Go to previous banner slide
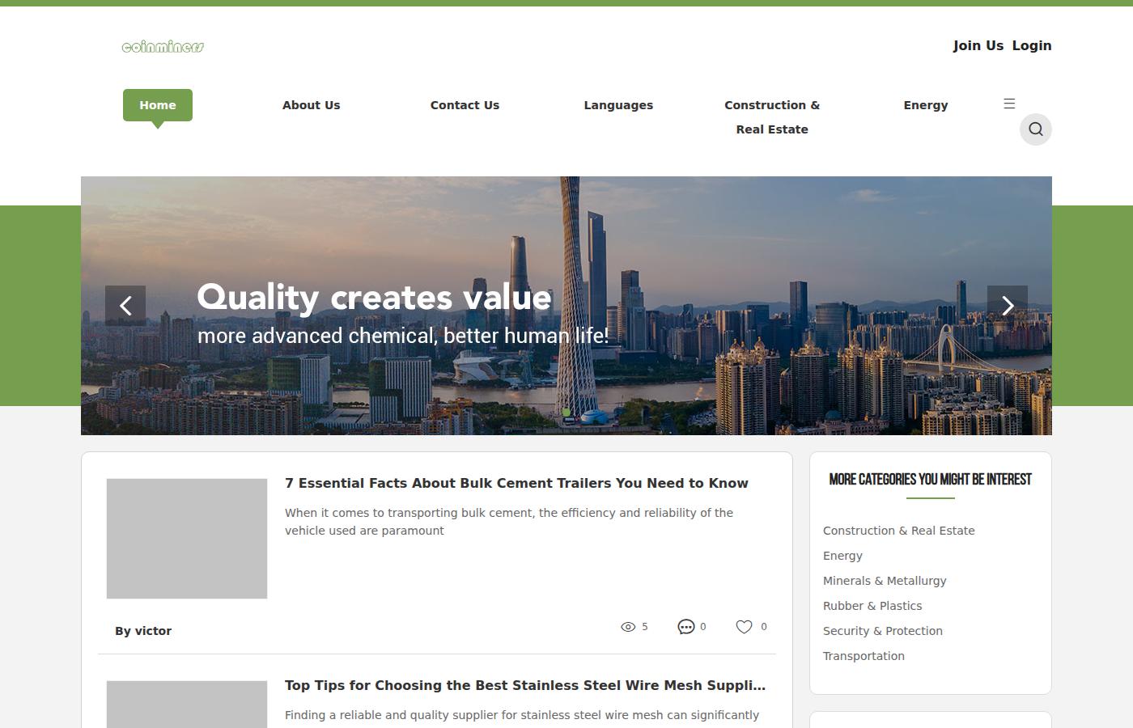The height and width of the screenshot is (728, 1133). click(125, 306)
